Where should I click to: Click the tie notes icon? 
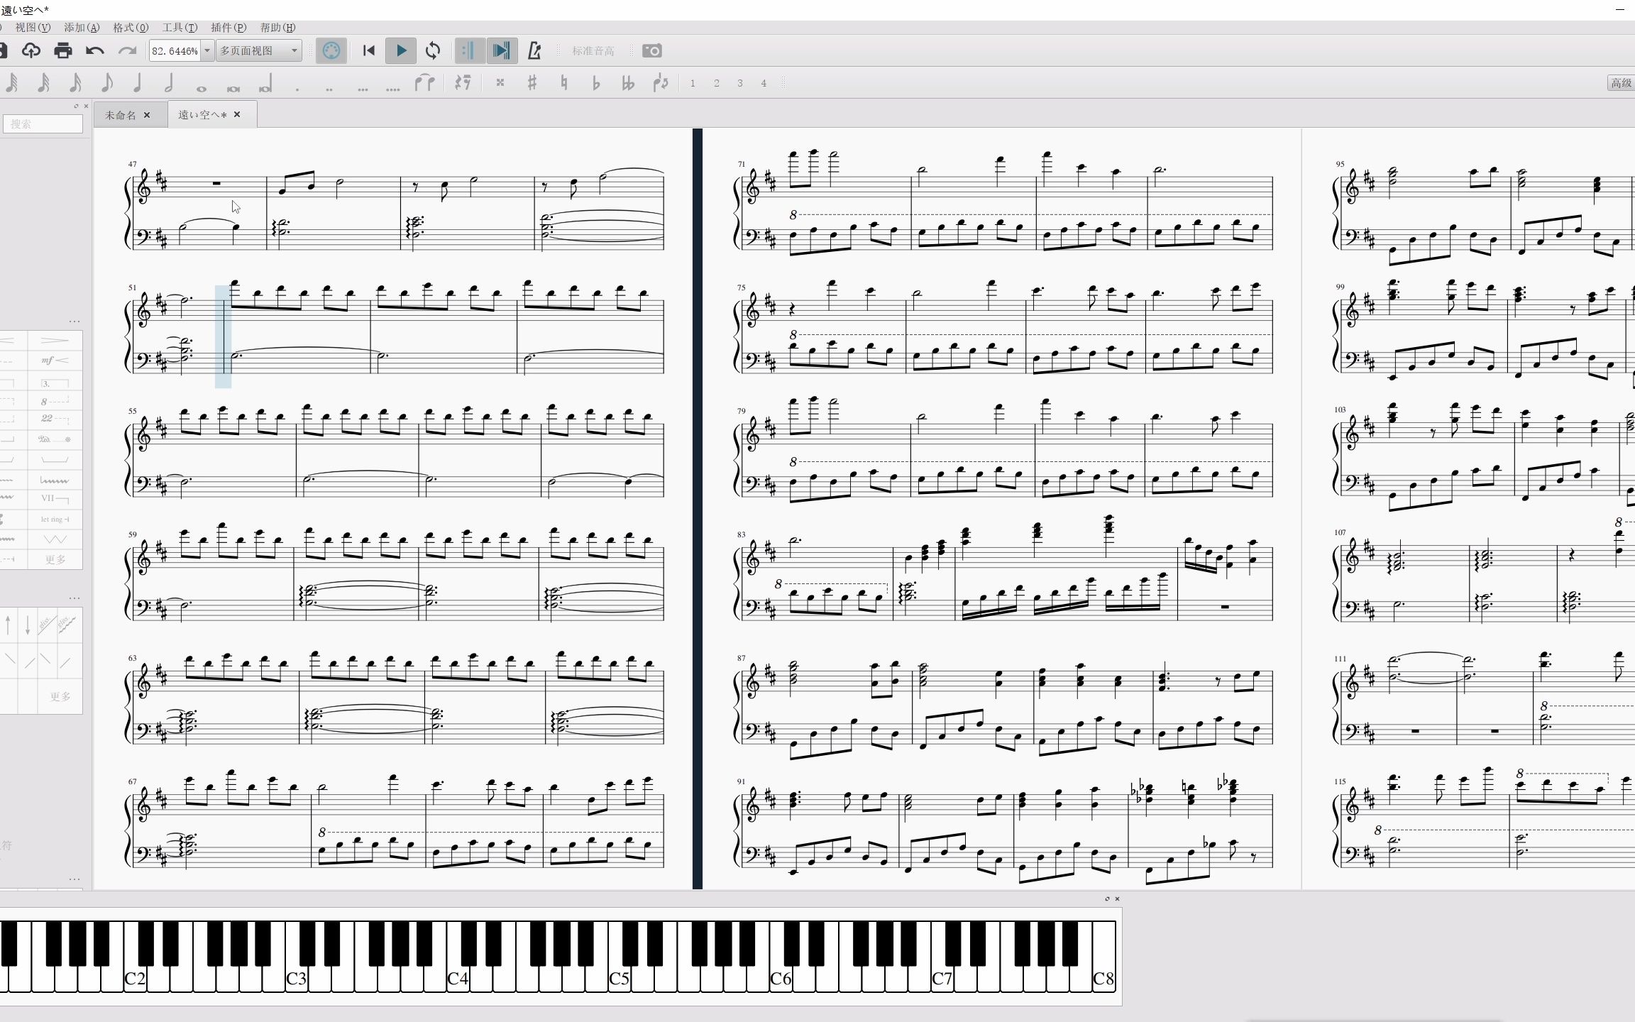pyautogui.click(x=424, y=83)
